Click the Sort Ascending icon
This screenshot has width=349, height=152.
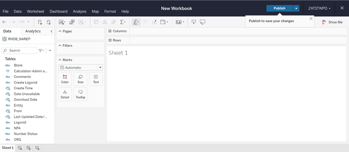(x=105, y=22)
